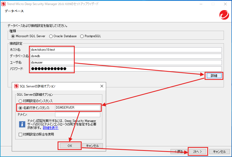Click the Trend Micro icon in wizard title bar
Screen dimensions: 232x157
tap(3, 4)
